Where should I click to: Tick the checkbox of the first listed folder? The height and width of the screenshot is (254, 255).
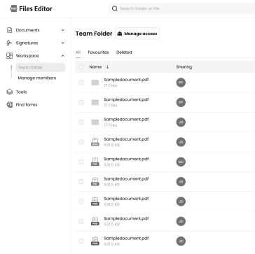click(81, 83)
